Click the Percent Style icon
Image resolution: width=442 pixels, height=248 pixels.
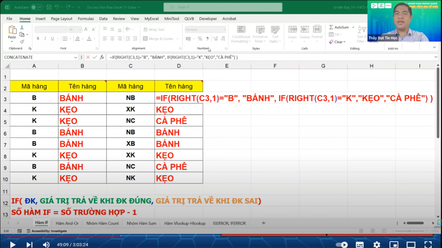pos(200,39)
